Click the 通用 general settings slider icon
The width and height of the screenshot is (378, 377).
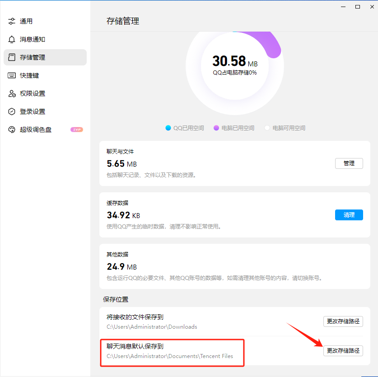pyautogui.click(x=12, y=21)
